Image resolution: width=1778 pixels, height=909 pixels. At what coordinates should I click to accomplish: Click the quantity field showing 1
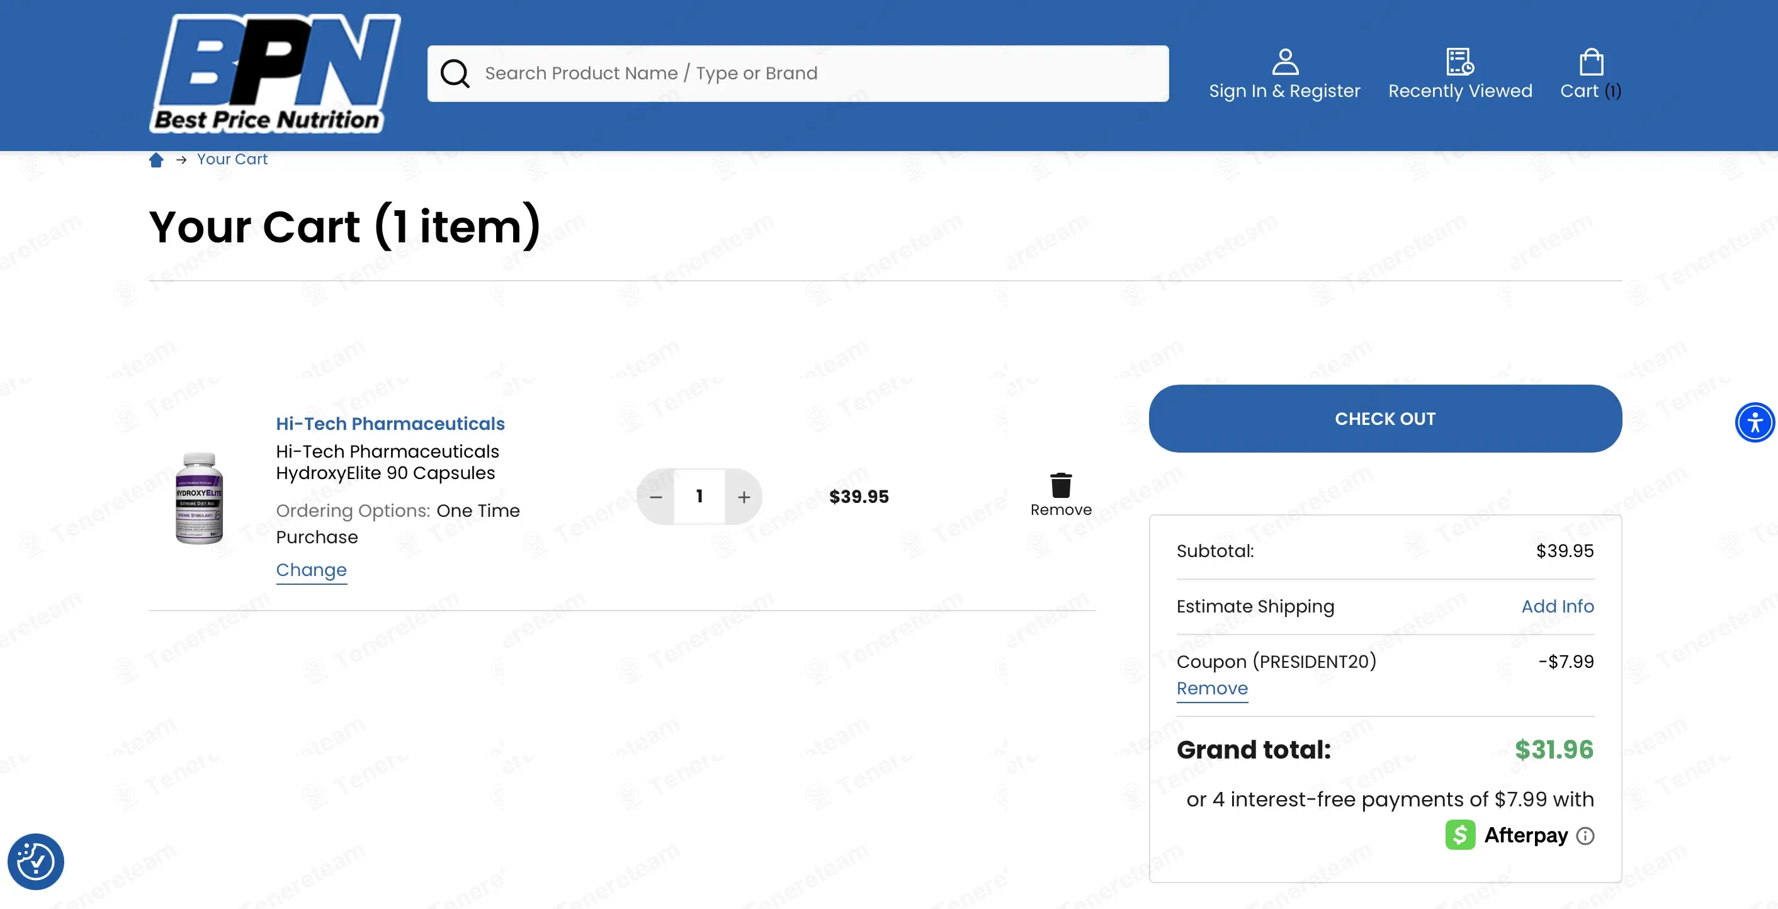click(x=699, y=496)
